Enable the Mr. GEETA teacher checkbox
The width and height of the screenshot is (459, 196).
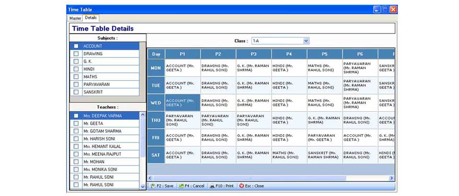[76, 123]
